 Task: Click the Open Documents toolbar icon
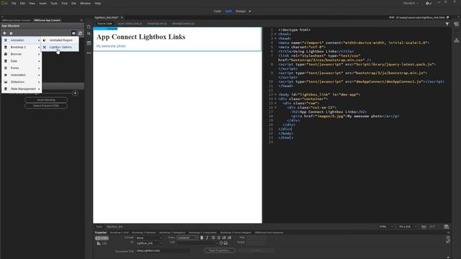pyautogui.click(x=89, y=27)
